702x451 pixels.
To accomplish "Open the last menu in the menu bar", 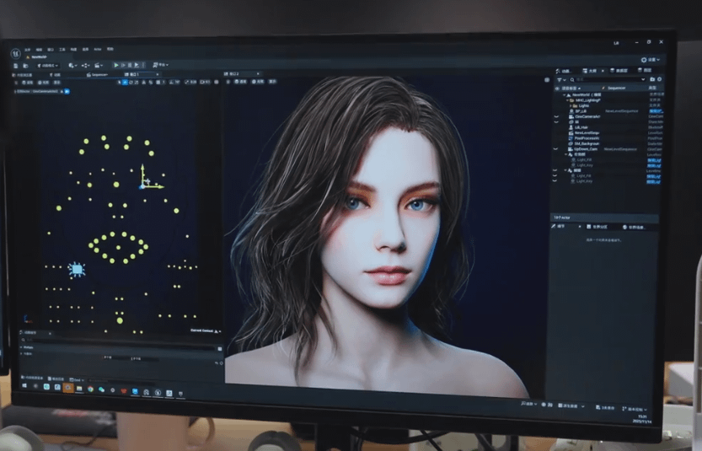I will click(x=110, y=49).
